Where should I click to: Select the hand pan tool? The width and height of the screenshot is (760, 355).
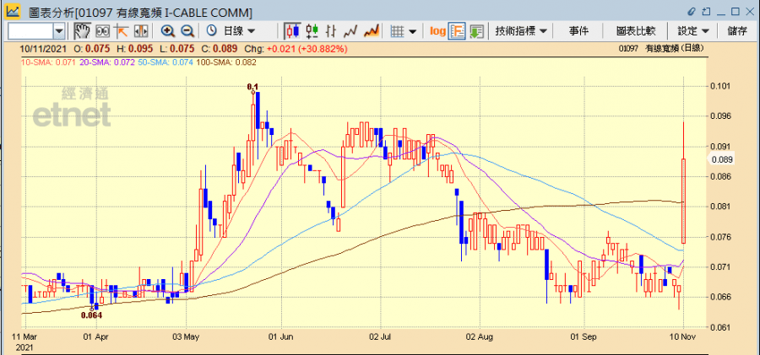[82, 31]
